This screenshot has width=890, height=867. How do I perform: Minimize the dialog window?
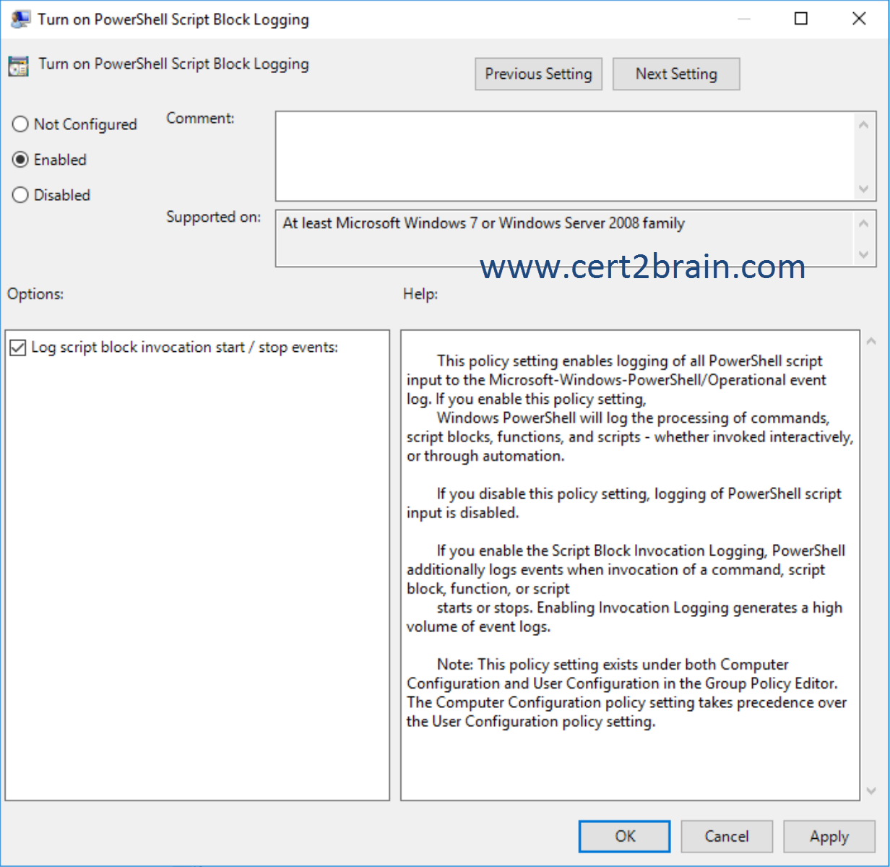coord(744,19)
